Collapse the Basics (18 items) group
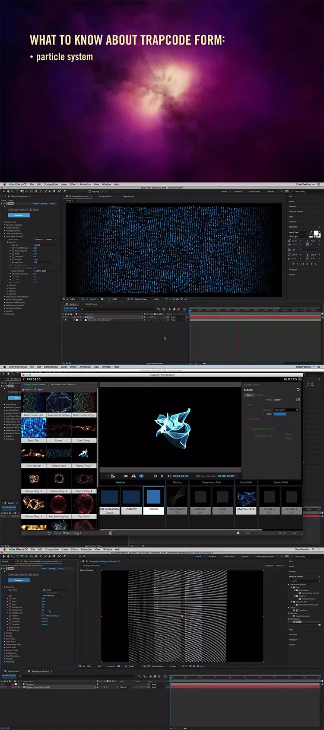 pos(23,389)
